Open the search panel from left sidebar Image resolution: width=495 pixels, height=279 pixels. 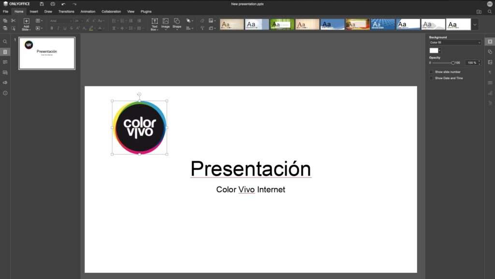pyautogui.click(x=5, y=42)
